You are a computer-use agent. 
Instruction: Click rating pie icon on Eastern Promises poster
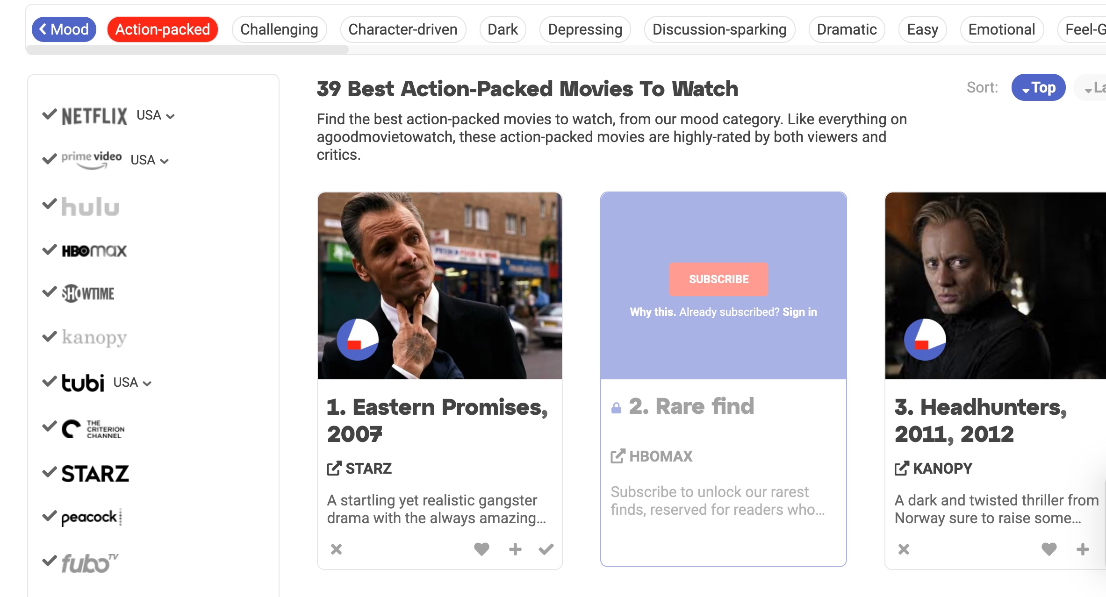point(358,340)
